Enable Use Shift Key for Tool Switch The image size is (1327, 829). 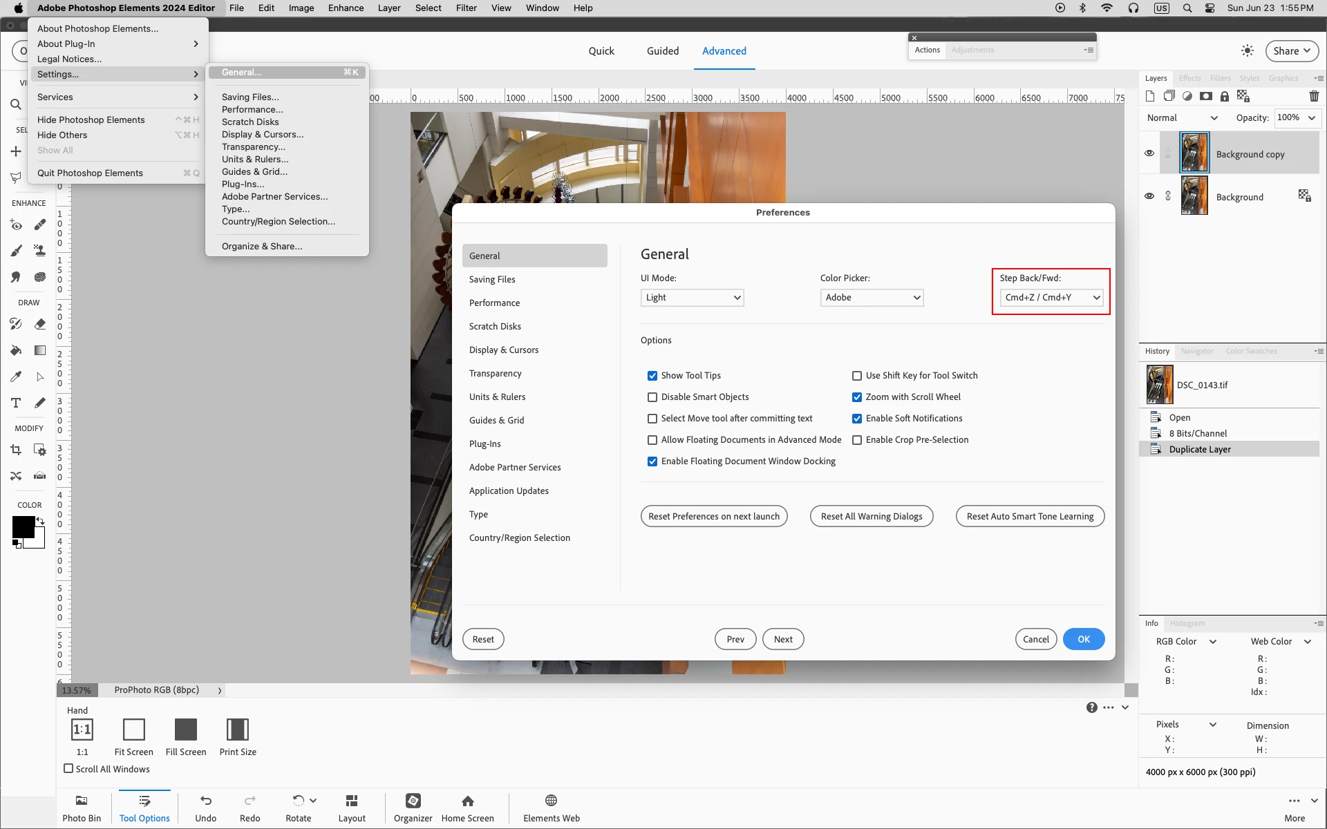click(856, 376)
